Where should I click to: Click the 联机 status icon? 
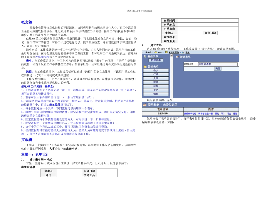coord(183,52)
